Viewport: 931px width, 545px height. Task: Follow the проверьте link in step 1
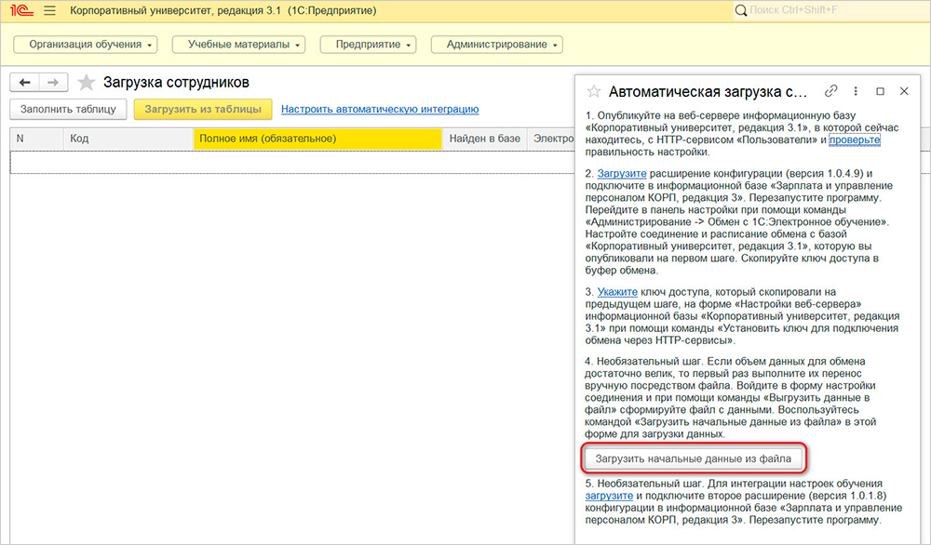coord(855,140)
